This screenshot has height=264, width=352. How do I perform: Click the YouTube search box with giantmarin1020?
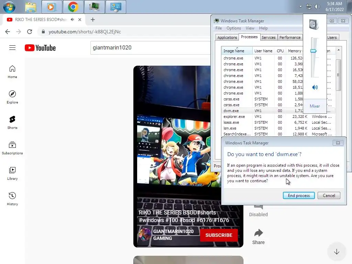point(151,47)
